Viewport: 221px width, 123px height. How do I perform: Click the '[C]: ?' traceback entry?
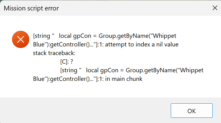67,62
